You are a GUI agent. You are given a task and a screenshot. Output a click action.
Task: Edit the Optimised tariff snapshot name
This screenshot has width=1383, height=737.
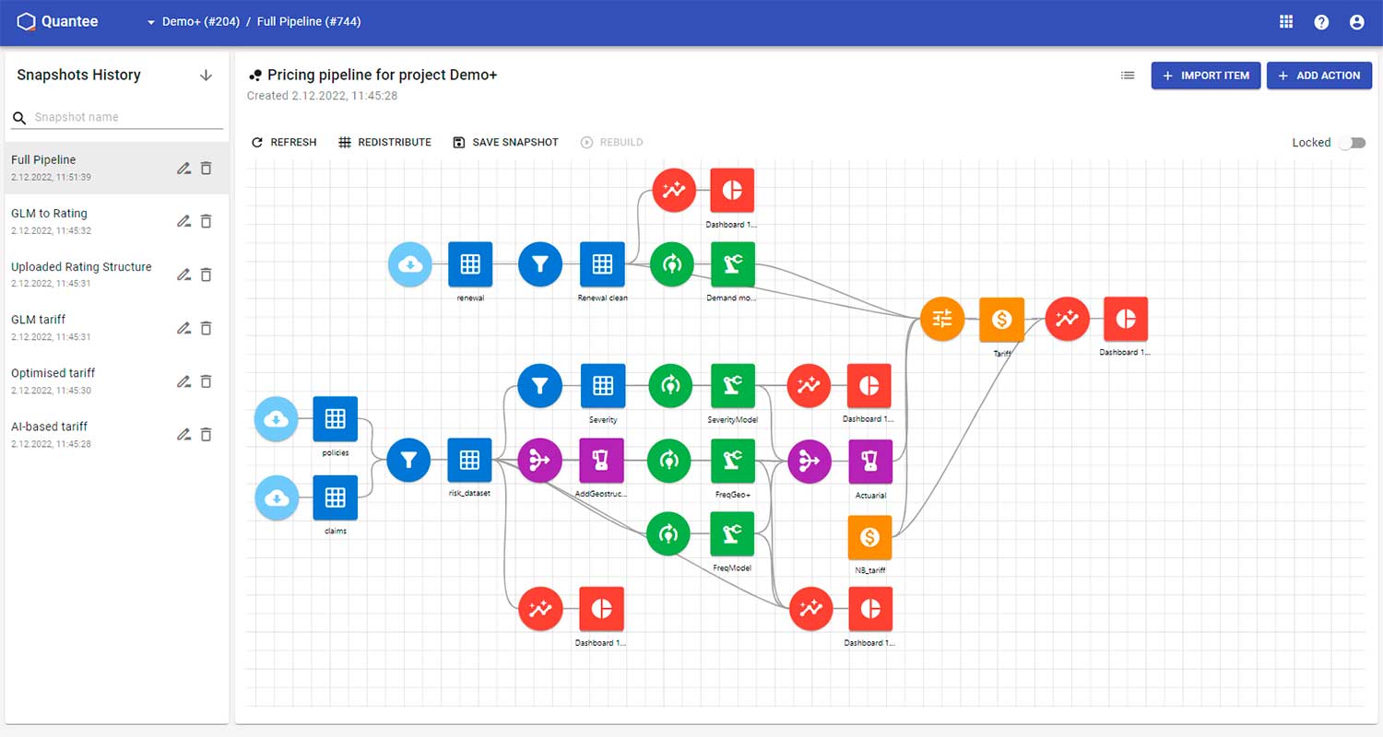[183, 381]
